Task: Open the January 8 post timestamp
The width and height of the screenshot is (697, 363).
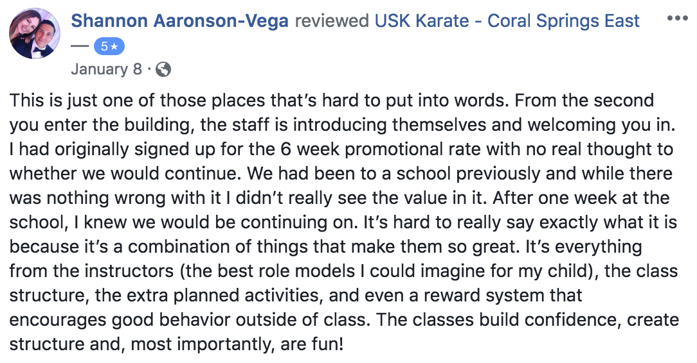Action: coord(106,69)
